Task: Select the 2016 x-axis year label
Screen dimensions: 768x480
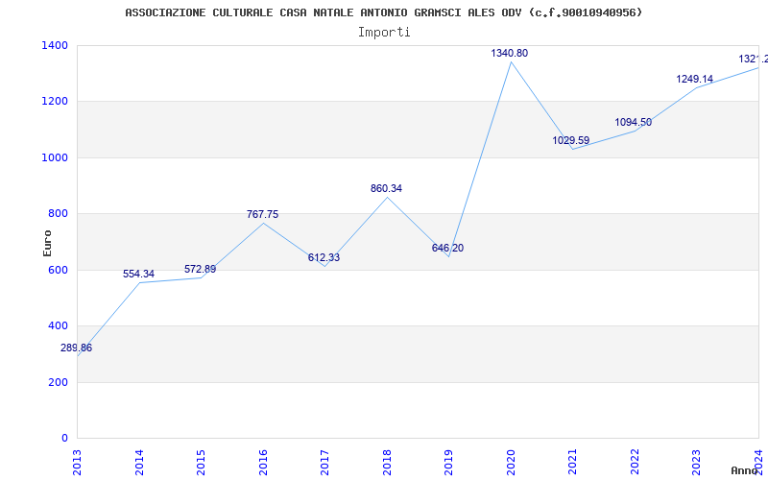Action: (263, 461)
